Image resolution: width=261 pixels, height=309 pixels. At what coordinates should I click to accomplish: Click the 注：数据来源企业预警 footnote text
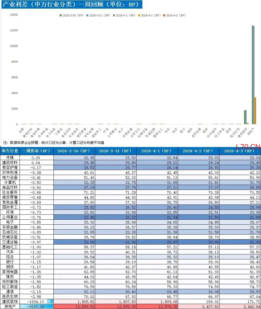[54, 143]
